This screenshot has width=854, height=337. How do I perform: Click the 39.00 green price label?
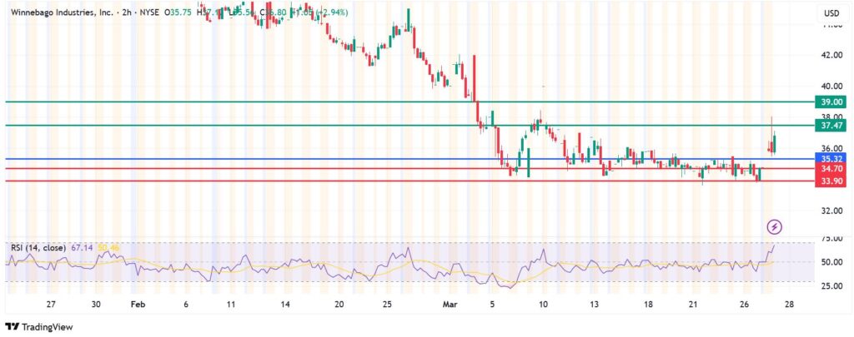(x=831, y=102)
